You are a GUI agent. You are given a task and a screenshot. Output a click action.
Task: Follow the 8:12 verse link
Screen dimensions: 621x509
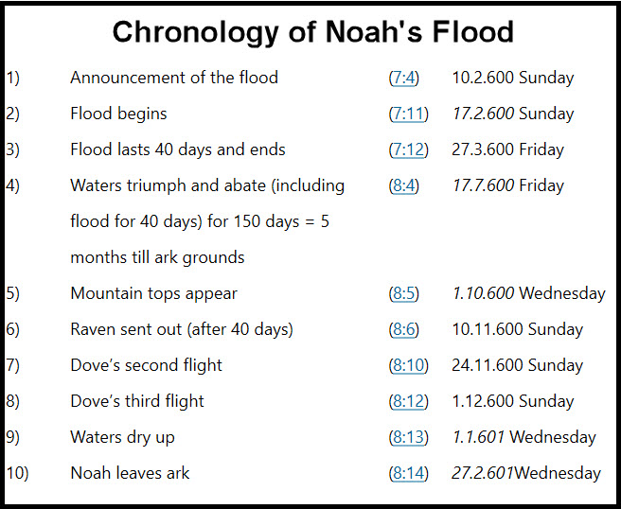coord(408,401)
